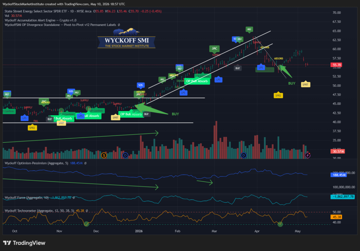Select the OP Bull Absorb label near February
This screenshot has height=251, width=360.
pos(197,81)
